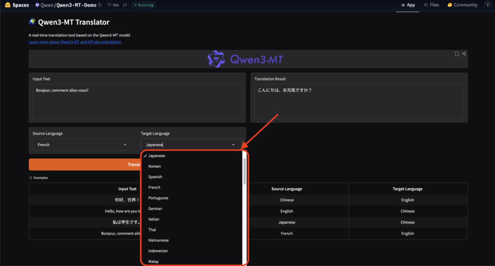The height and width of the screenshot is (266, 495).
Task: Click the orange Translate button
Action: pos(85,165)
